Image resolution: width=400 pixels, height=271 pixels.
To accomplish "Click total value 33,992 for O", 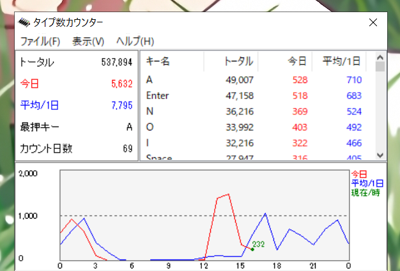I will pyautogui.click(x=240, y=127).
